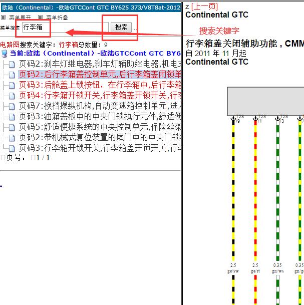Image resolution: width=304 pixels, height=305 pixels.
Task: Open the last result 页码3:行李箱开锁开关
Action: 100,148
